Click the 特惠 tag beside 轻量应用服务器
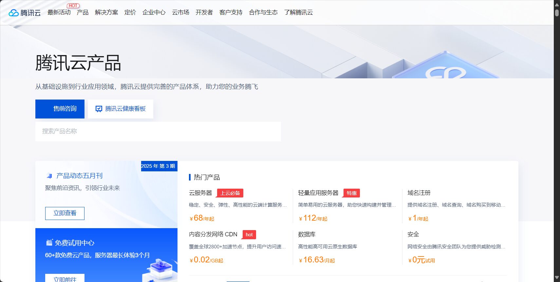 pos(352,193)
